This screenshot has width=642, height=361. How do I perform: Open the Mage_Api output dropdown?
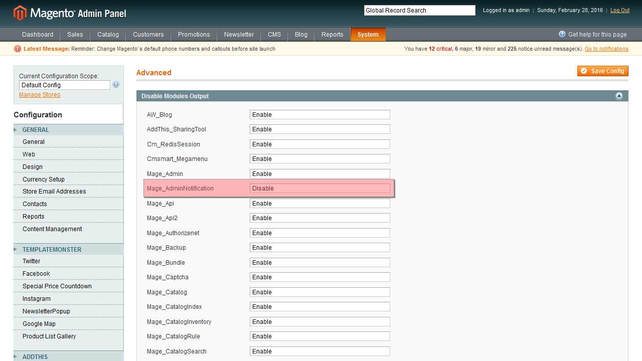tap(320, 204)
